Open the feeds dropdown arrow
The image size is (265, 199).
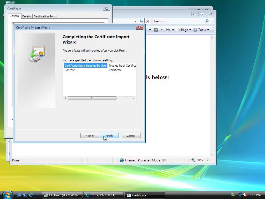coord(161,30)
